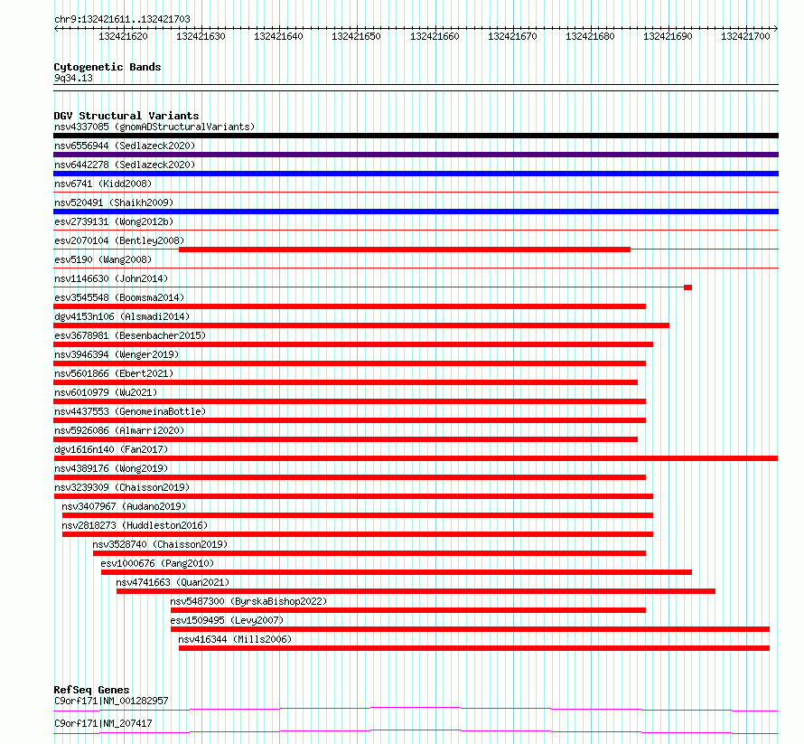Open C9orf171|NM_207417 gene label
The height and width of the screenshot is (744, 804).
point(103,723)
